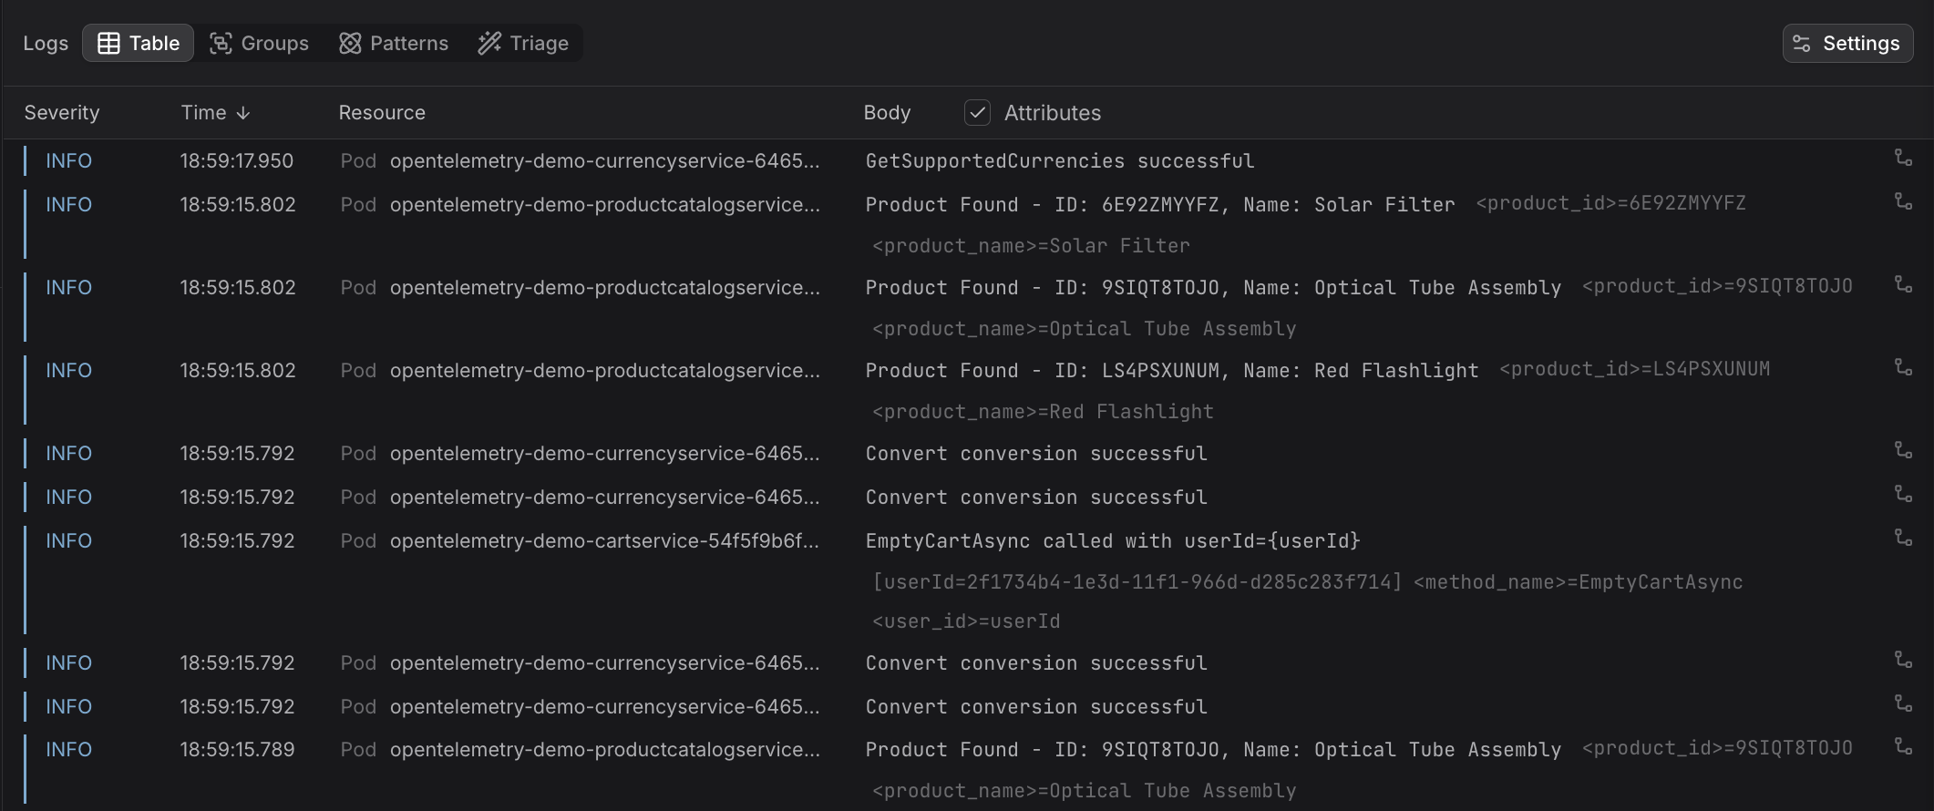Toggle the INFO severity bar on the first row
1934x811 pixels.
pos(26,160)
